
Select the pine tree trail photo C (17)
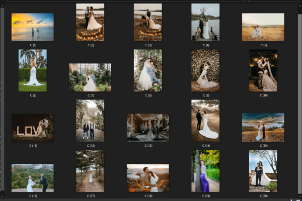(x=90, y=171)
